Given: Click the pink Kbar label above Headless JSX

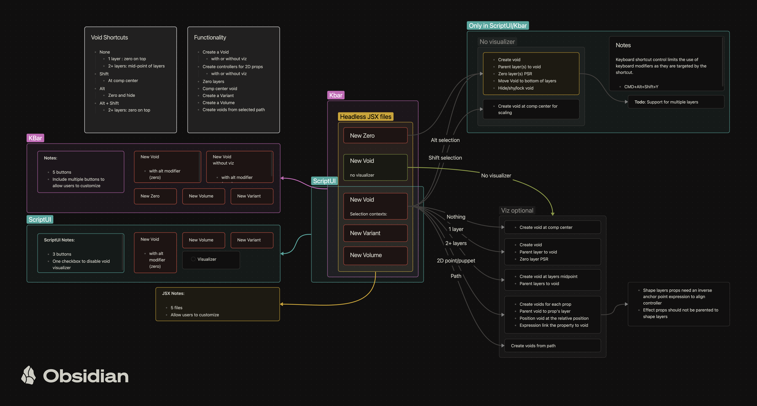Looking at the screenshot, I should pos(336,95).
